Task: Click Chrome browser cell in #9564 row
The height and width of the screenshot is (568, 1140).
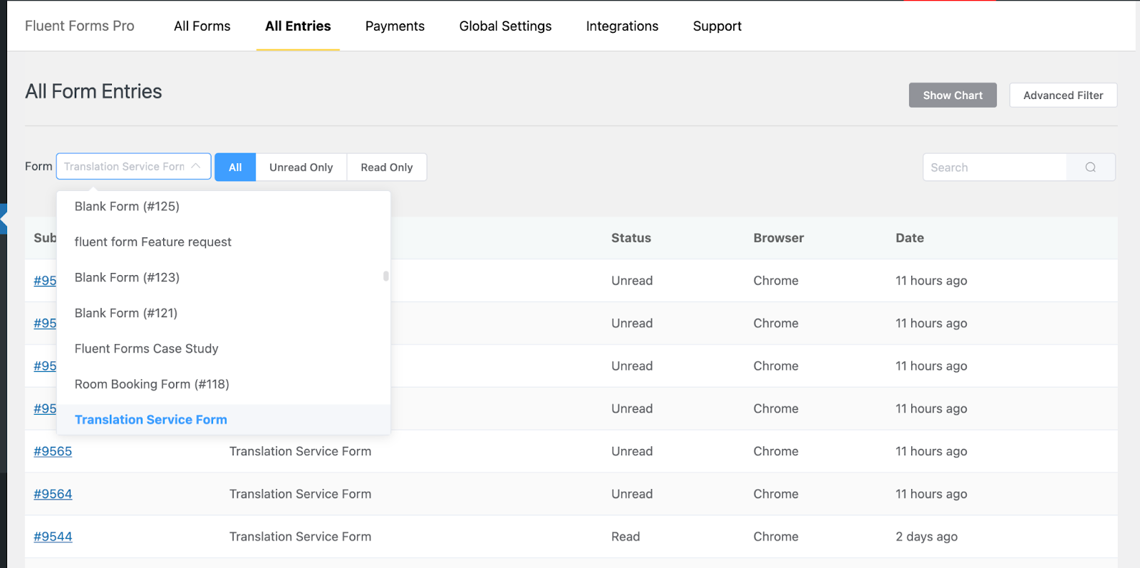Action: click(776, 494)
